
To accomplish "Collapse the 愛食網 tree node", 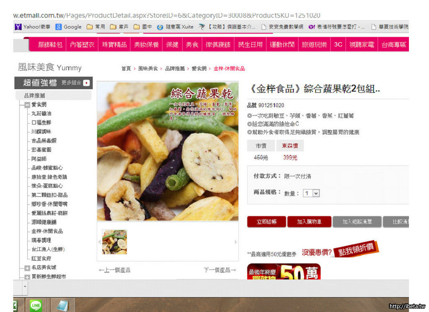I will (27, 105).
